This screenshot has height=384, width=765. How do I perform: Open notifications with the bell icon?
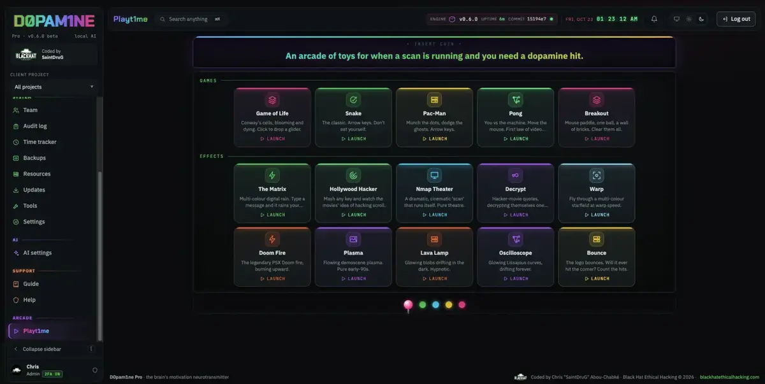[x=654, y=19]
